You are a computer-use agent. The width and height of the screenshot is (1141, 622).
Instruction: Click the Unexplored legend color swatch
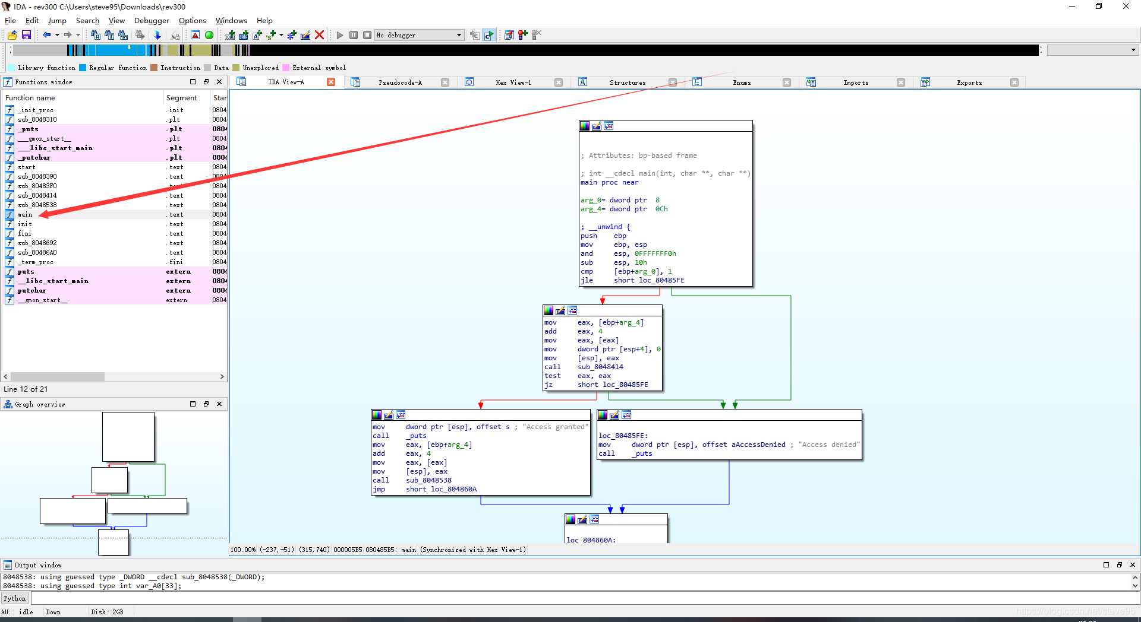(236, 68)
